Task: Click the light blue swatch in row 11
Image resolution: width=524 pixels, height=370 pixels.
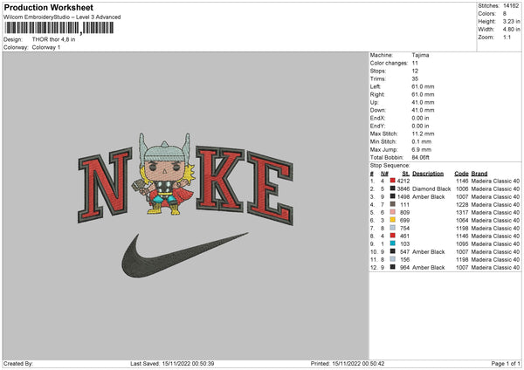Action: click(x=393, y=259)
